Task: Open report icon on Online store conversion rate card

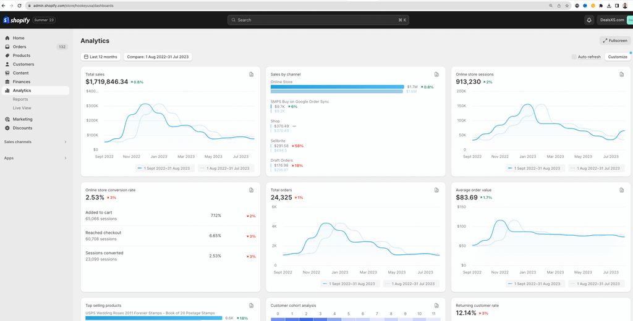Action: tap(251, 190)
